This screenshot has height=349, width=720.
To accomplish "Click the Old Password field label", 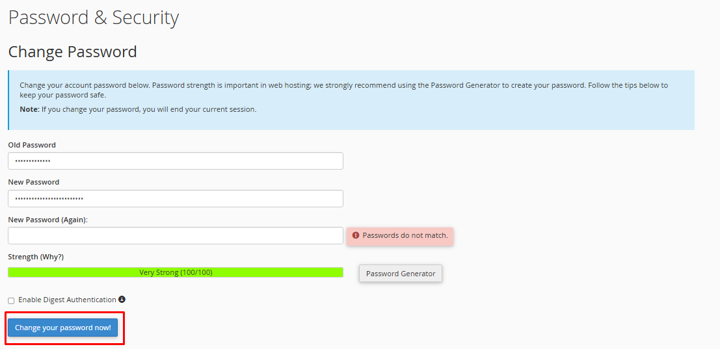I will pyautogui.click(x=32, y=145).
